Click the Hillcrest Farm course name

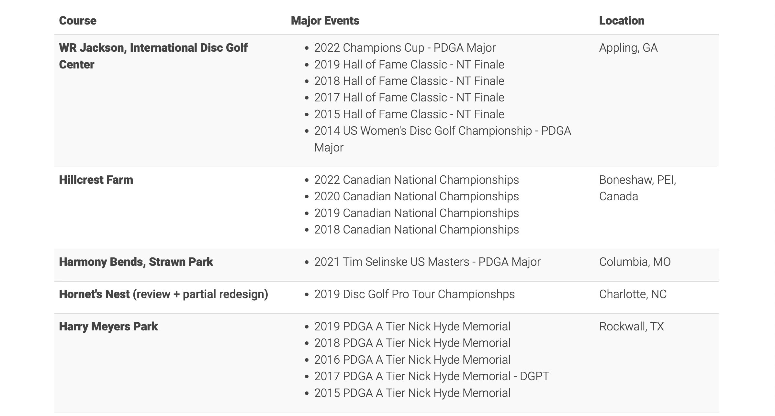[x=96, y=180]
